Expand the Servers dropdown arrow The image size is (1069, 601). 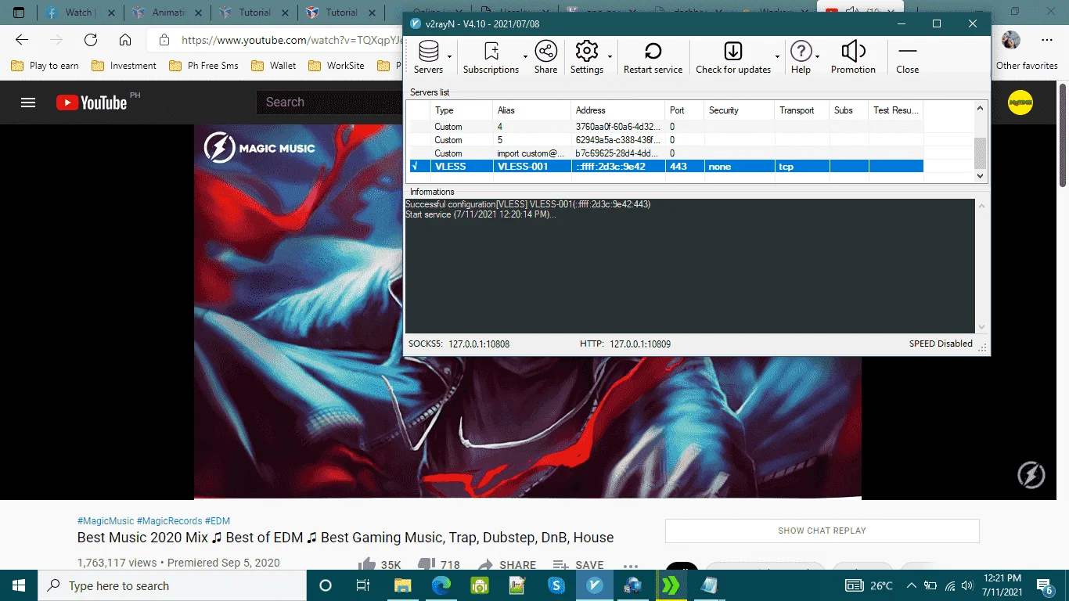click(x=449, y=57)
